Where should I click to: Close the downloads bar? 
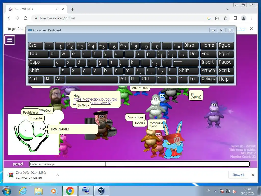coord(253,175)
